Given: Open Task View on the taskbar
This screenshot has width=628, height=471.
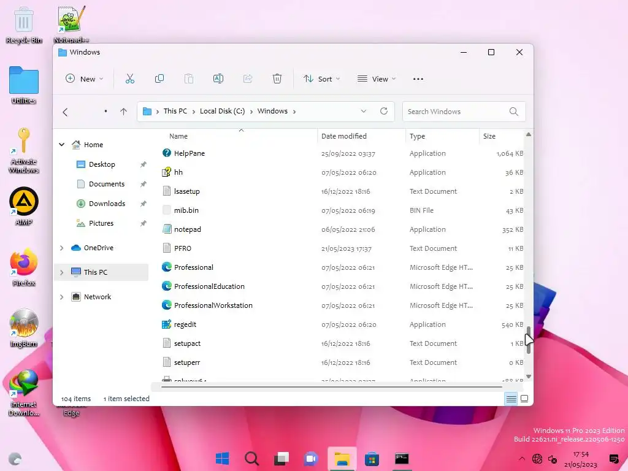Looking at the screenshot, I should pos(281,458).
